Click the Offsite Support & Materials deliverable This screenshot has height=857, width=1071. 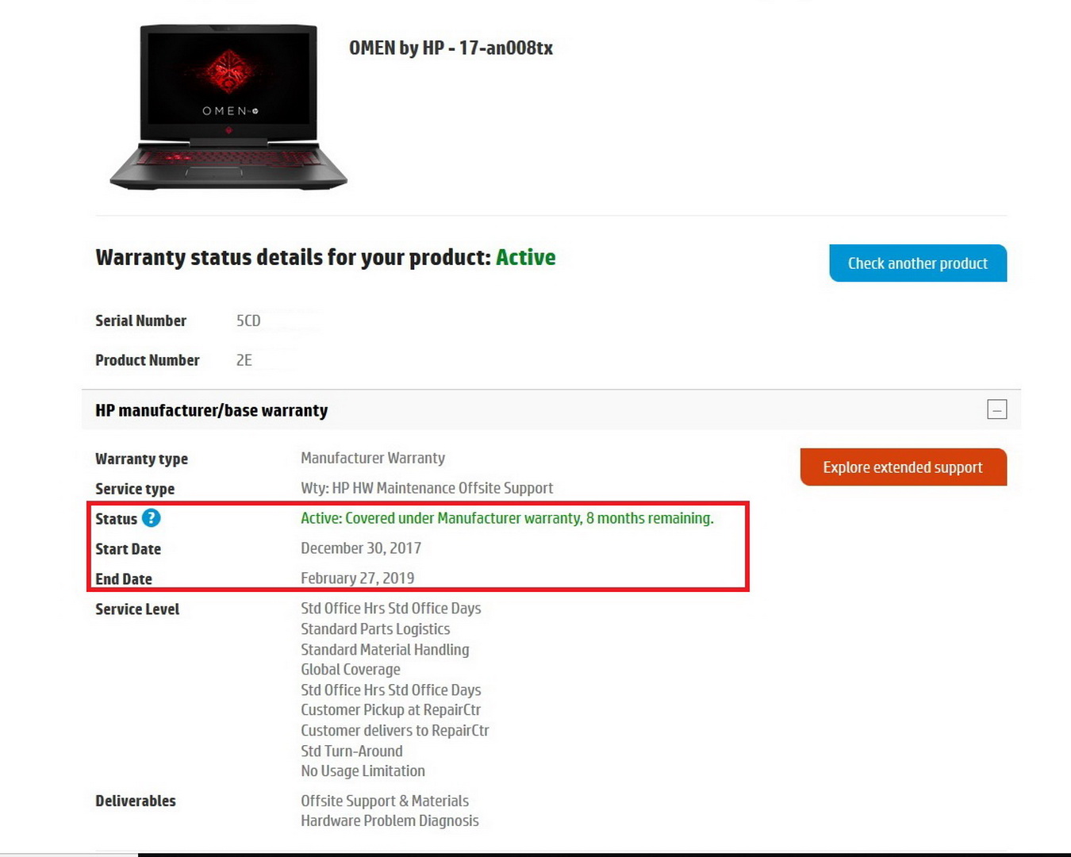(x=385, y=801)
